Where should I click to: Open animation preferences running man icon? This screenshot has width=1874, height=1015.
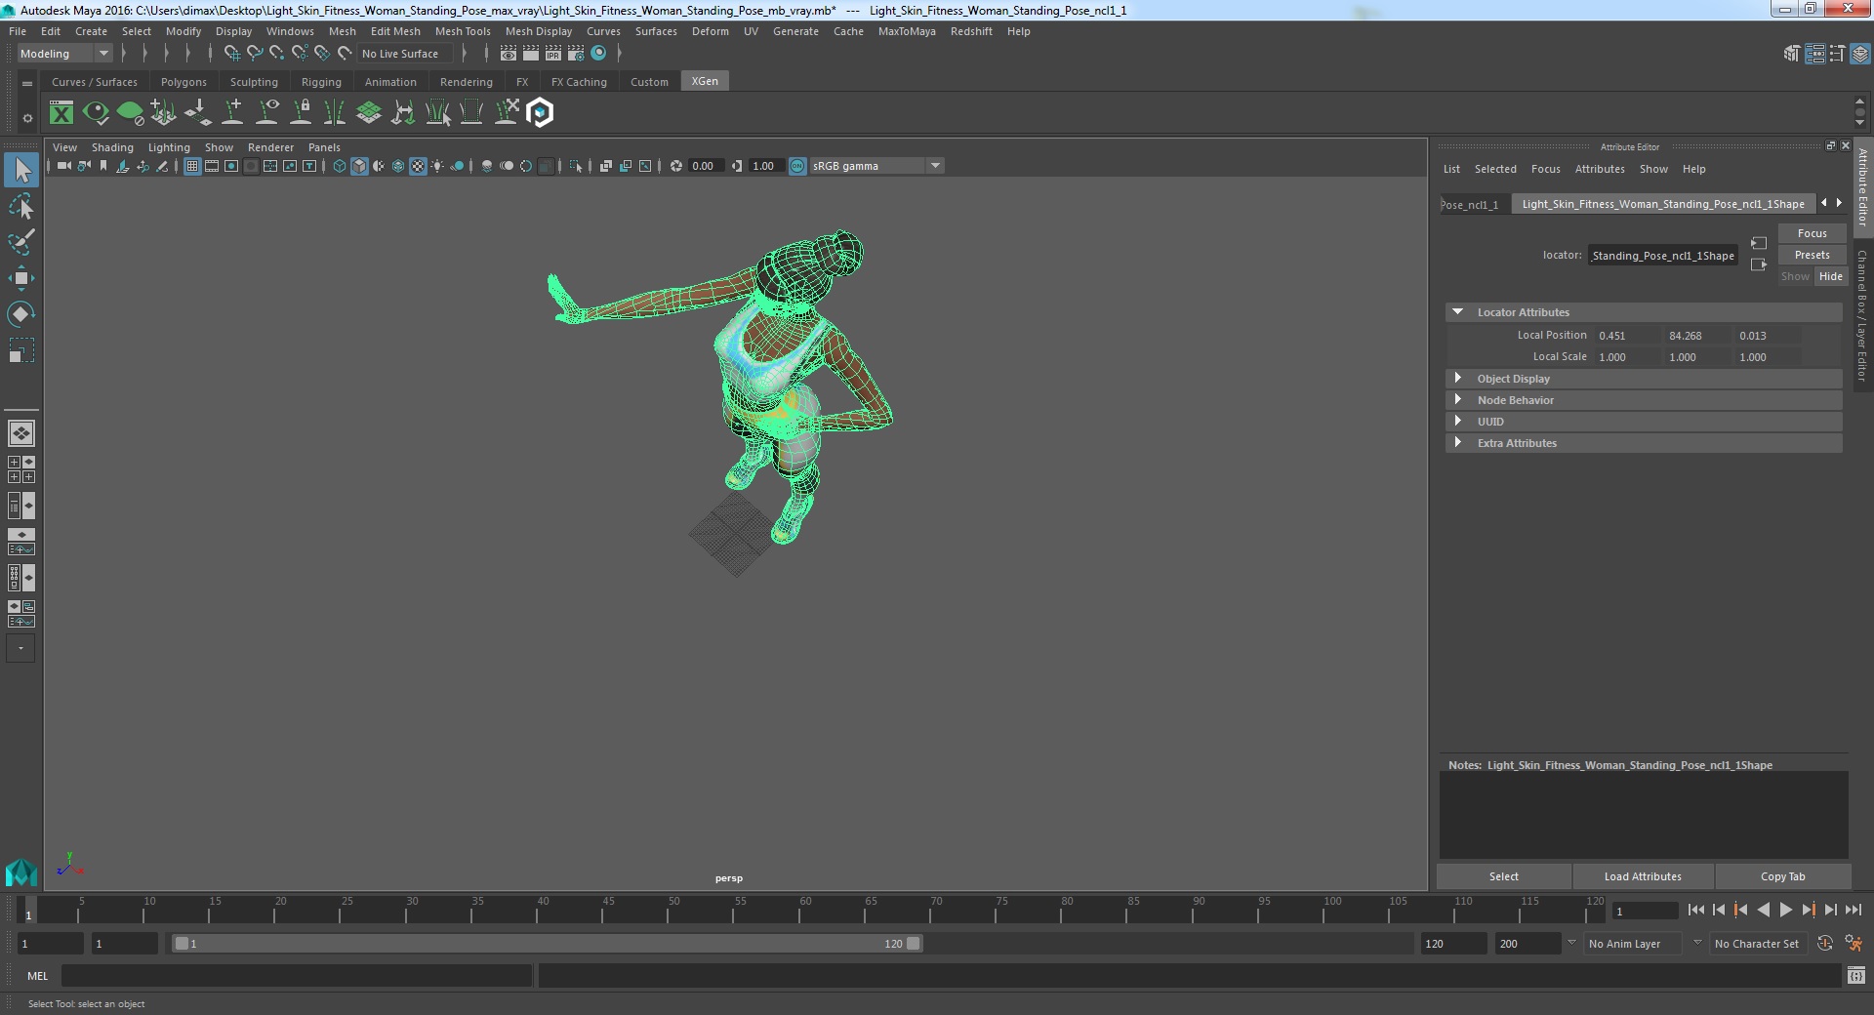pyautogui.click(x=1854, y=943)
